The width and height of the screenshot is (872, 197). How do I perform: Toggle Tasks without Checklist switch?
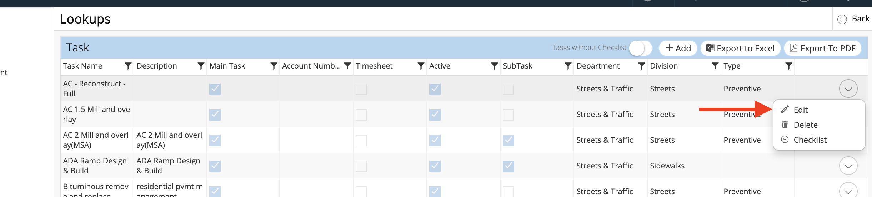(641, 48)
